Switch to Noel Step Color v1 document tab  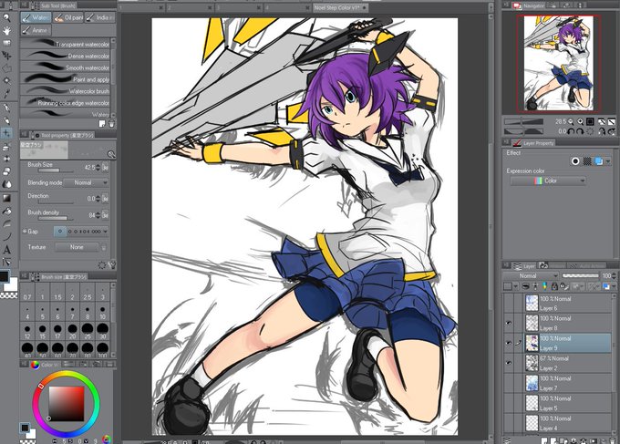tap(341, 7)
